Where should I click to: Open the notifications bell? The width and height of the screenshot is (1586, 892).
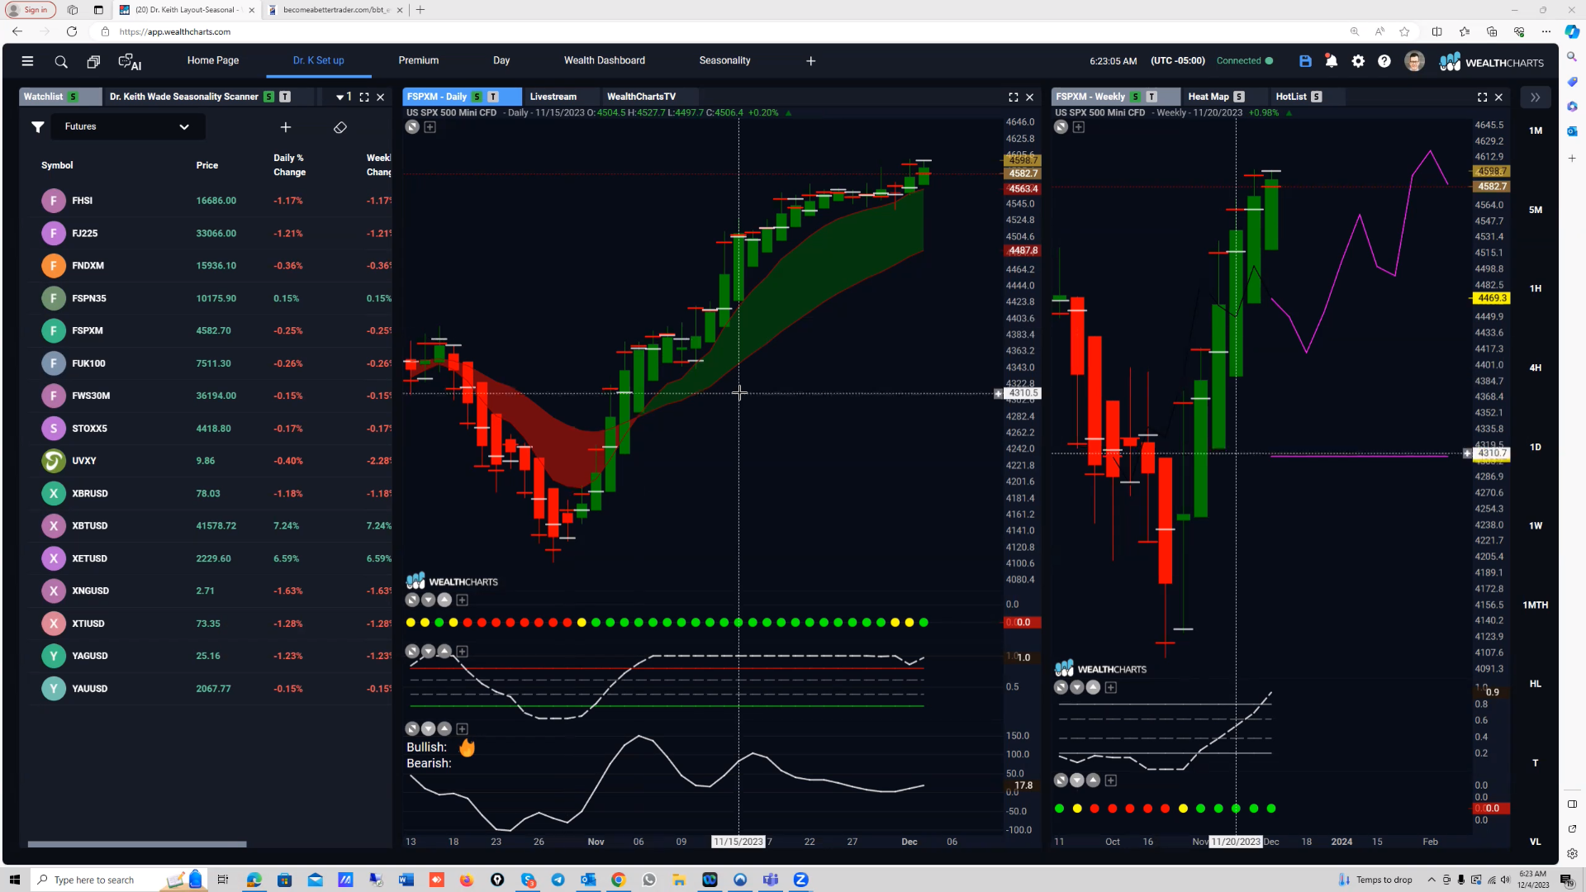[1331, 61]
